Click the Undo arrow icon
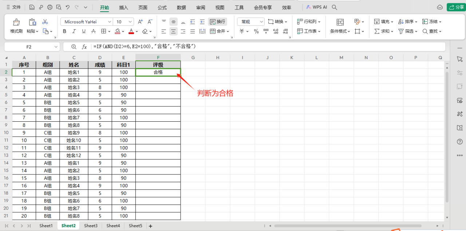 point(68,7)
